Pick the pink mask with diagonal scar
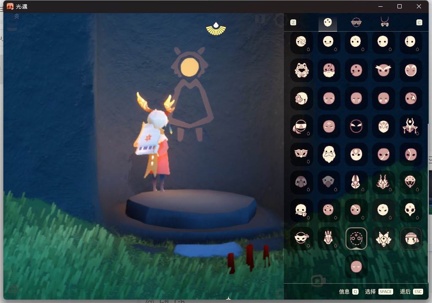 tap(383, 154)
